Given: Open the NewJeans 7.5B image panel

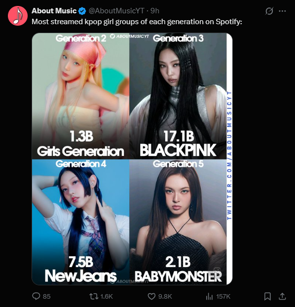Looking at the screenshot, I should tap(80, 222).
